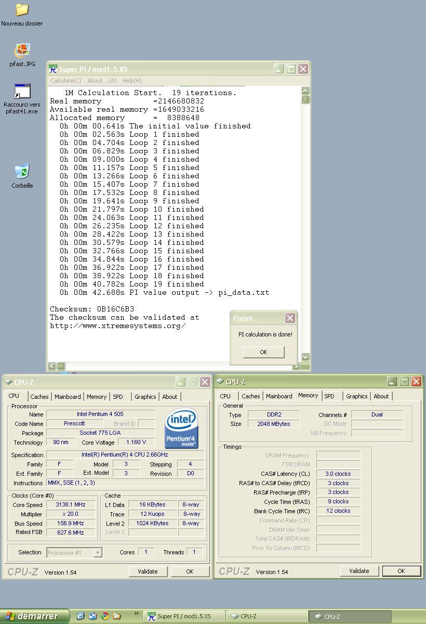Select Memory tab in left CPU-Z
Image resolution: width=426 pixels, height=624 pixels.
(97, 396)
